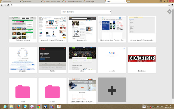Open the Bidvertiser Bootstrap tile
This screenshot has height=109, width=174.
[142, 60]
